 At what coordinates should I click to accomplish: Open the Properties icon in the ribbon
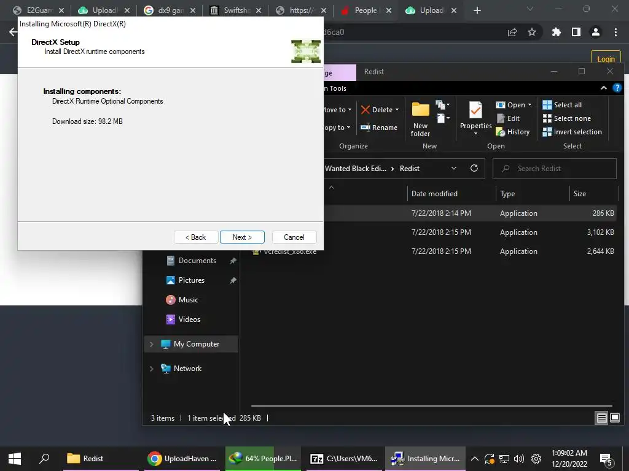[x=476, y=110]
